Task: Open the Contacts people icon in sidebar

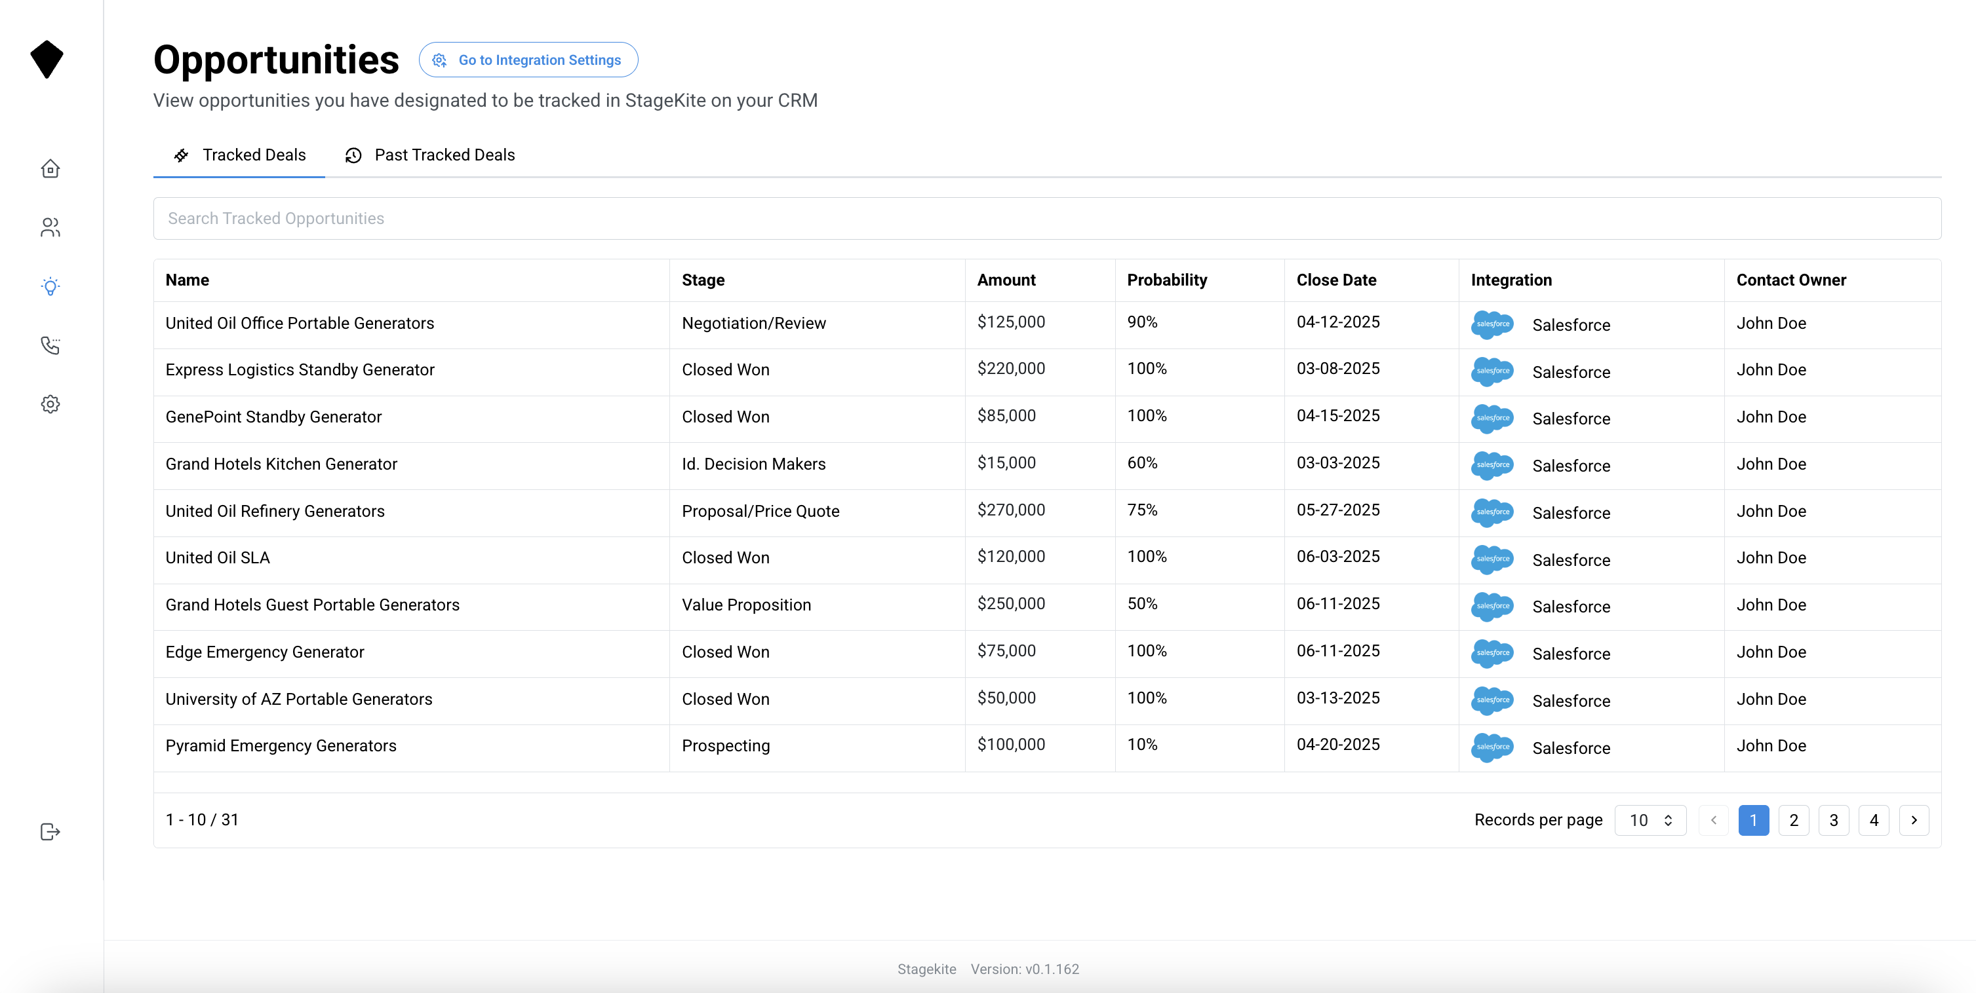Action: (x=50, y=227)
